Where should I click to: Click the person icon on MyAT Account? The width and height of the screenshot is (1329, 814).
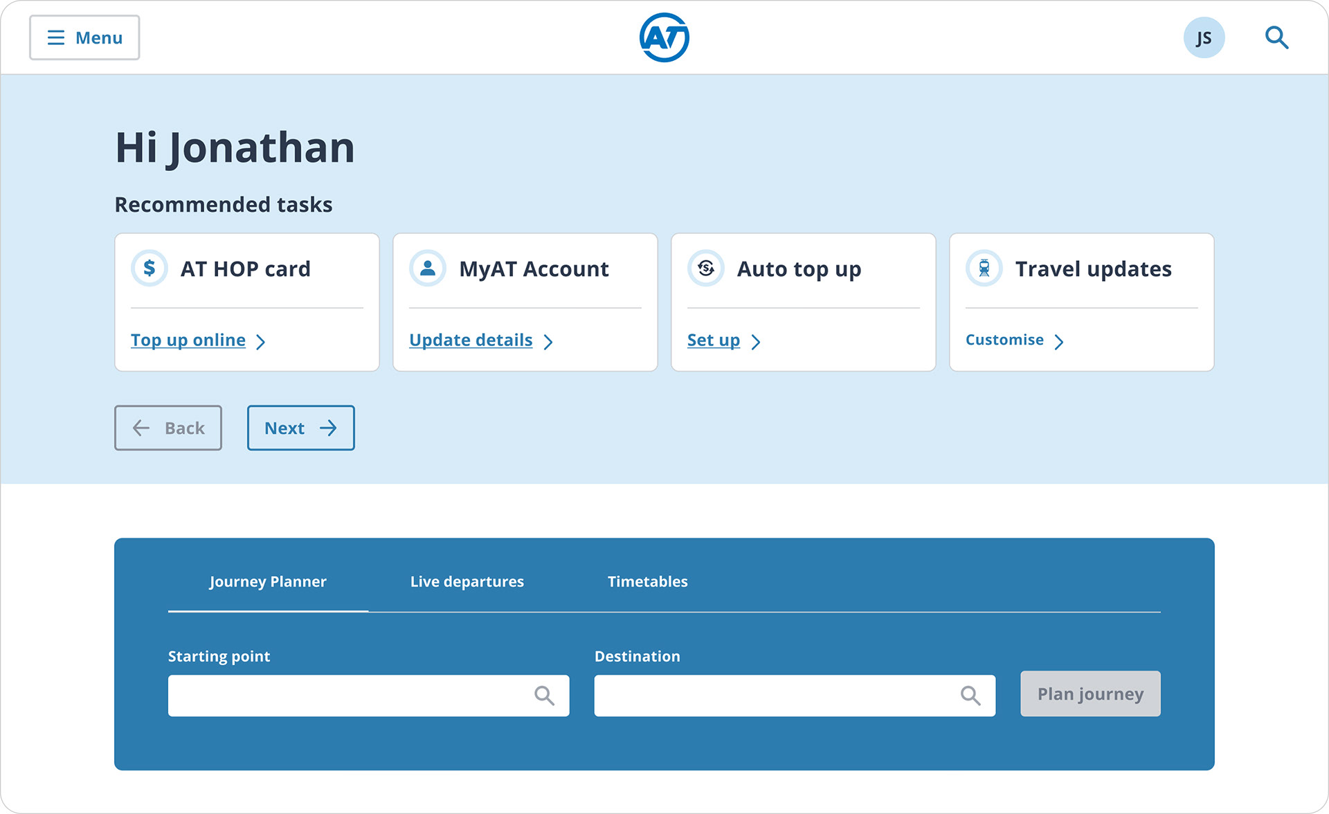pyautogui.click(x=428, y=268)
